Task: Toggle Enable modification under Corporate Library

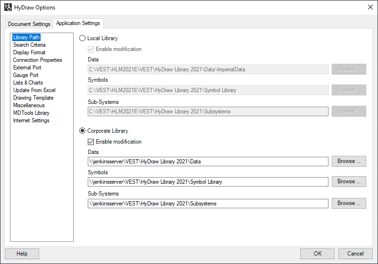Action: tap(91, 142)
